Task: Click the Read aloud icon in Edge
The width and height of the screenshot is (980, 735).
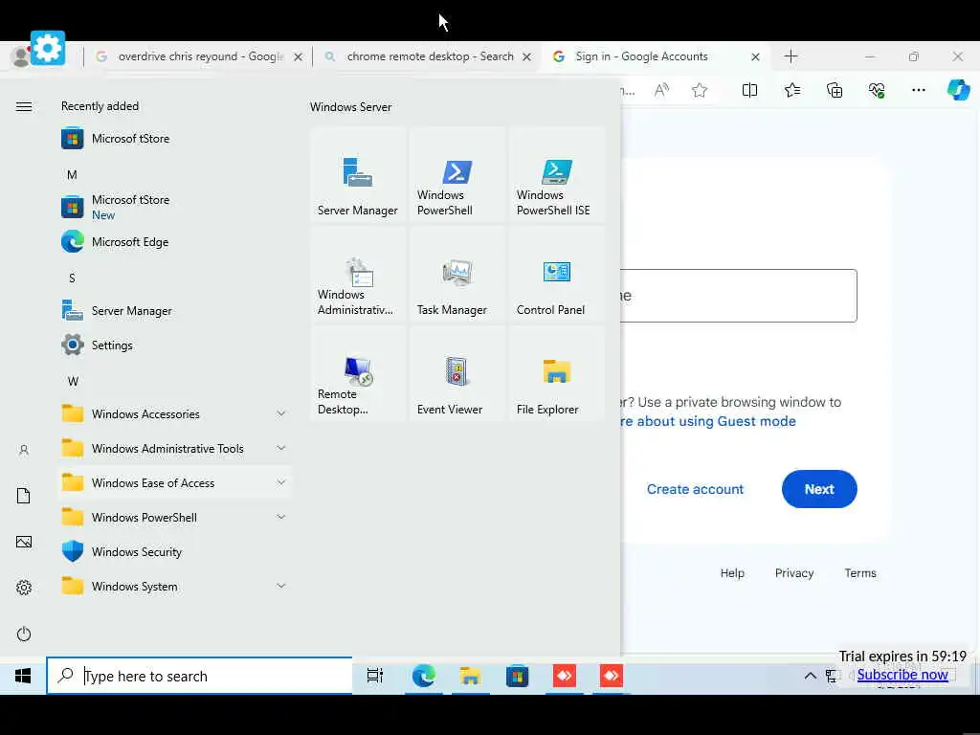Action: 661,91
